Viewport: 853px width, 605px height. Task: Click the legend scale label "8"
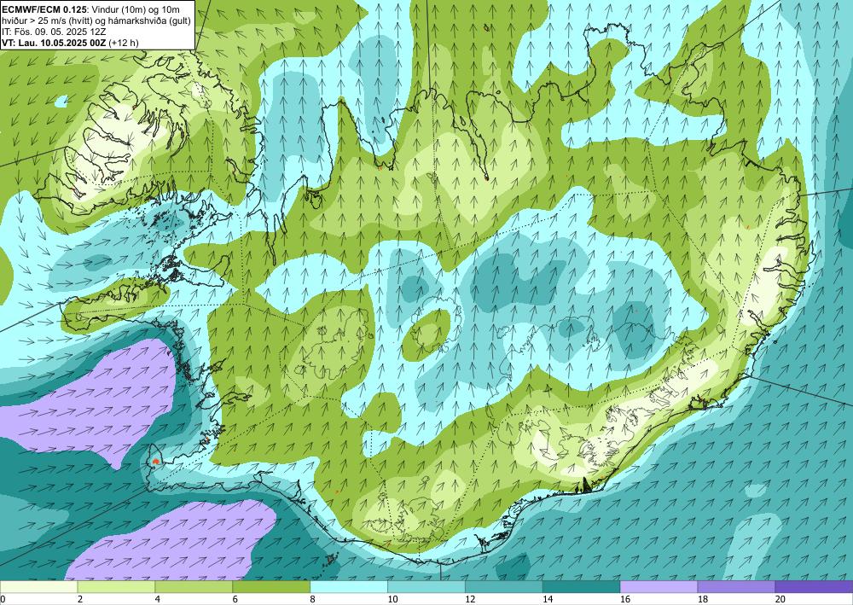click(x=313, y=599)
